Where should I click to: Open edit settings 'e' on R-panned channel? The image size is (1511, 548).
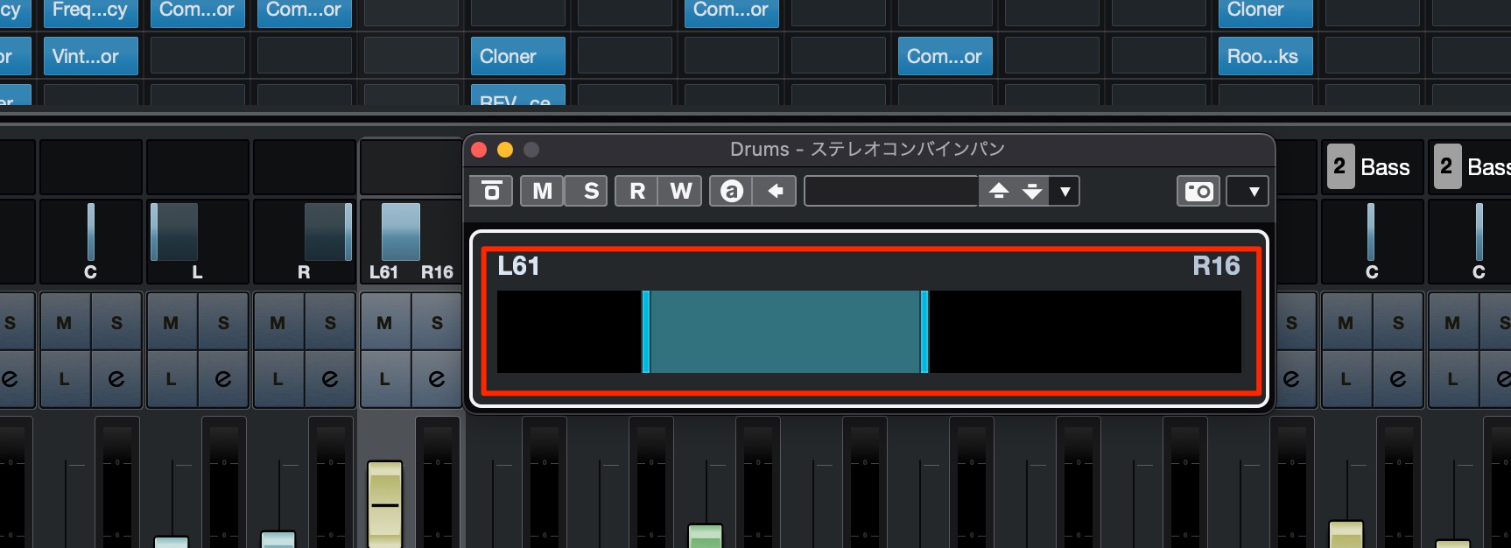330,379
